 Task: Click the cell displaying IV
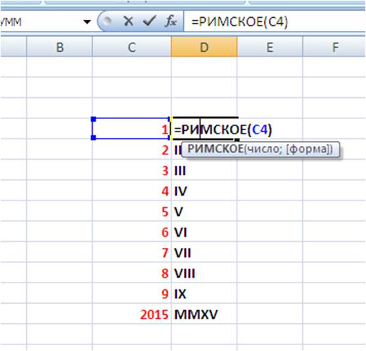click(204, 191)
